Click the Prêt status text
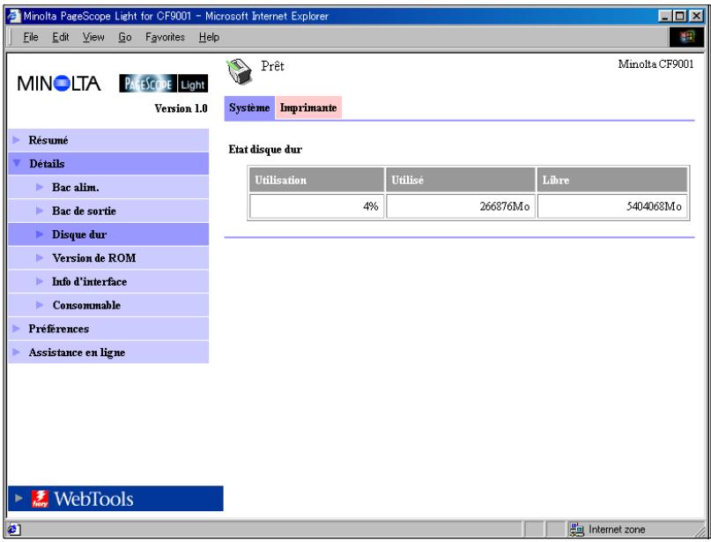The height and width of the screenshot is (542, 711). pos(272,66)
